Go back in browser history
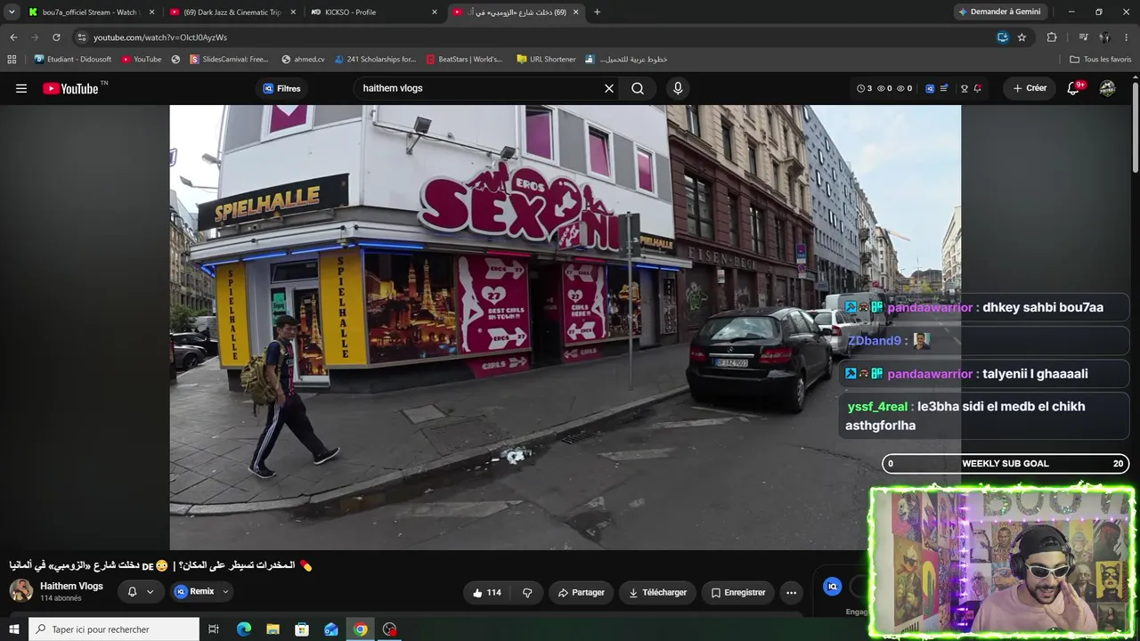 (13, 37)
